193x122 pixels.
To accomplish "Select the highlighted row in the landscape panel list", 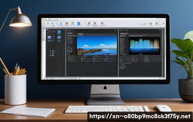I will (71, 36).
